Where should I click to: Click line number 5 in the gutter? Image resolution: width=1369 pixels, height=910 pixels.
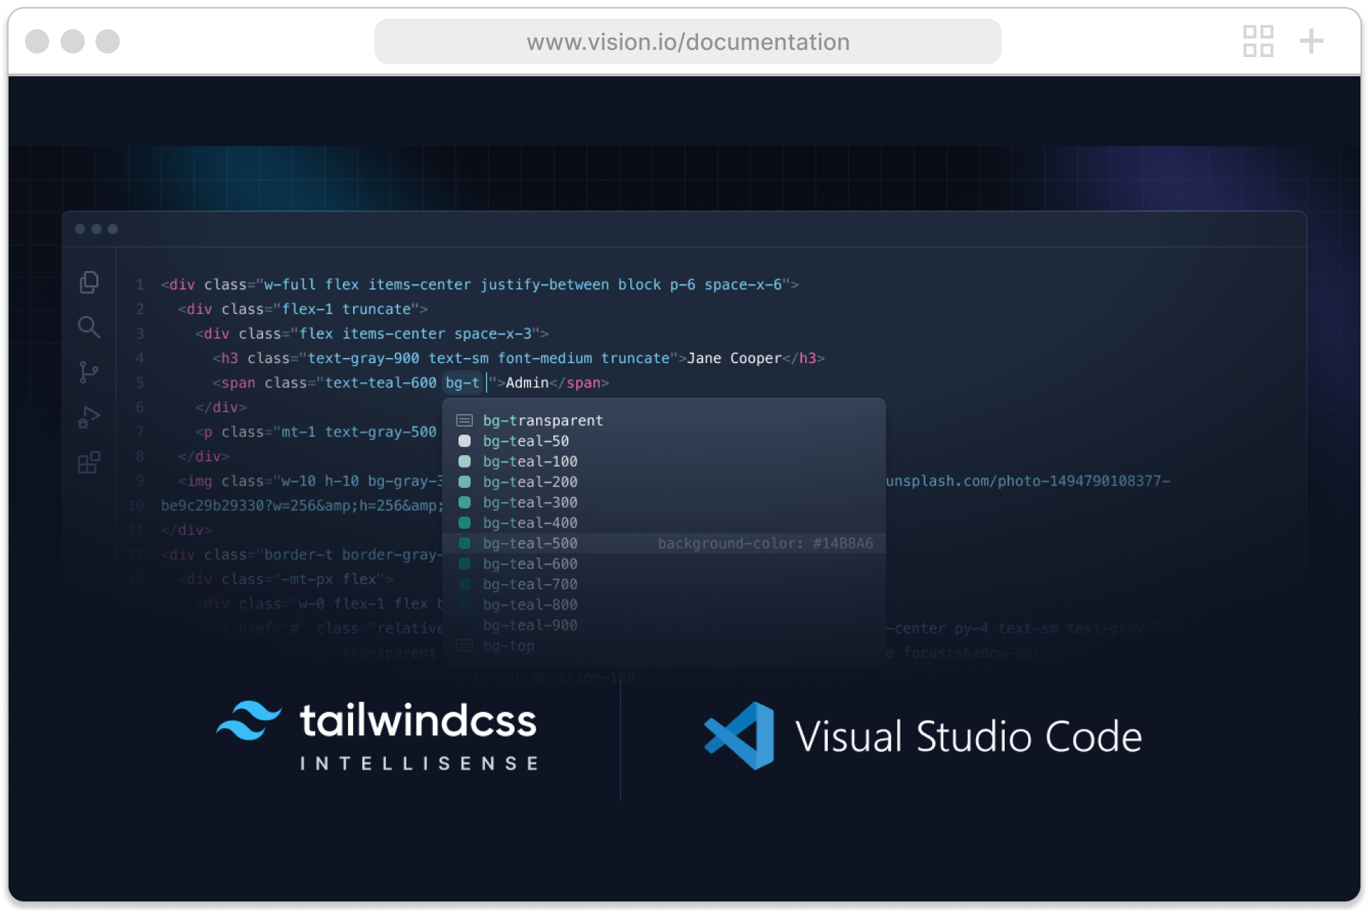[x=140, y=383]
